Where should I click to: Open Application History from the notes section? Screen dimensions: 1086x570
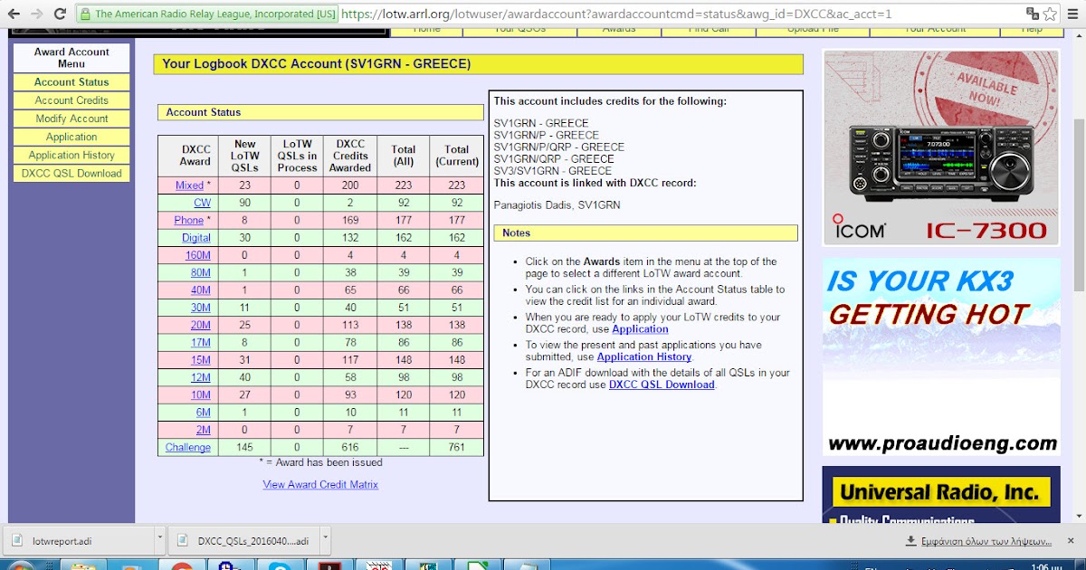coord(643,356)
